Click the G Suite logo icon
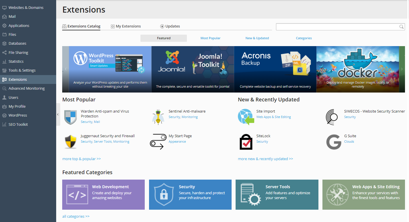This screenshot has height=222, width=409. pos(334,142)
